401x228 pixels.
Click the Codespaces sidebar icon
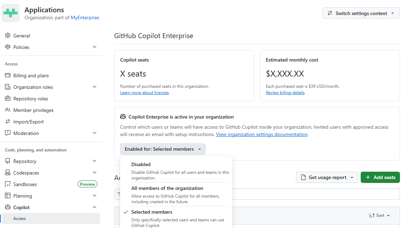coord(8,173)
